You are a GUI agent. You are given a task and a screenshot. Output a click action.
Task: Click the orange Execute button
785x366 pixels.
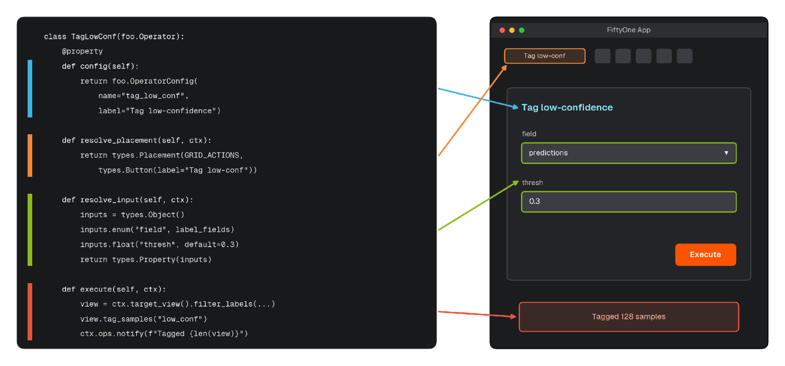[705, 254]
